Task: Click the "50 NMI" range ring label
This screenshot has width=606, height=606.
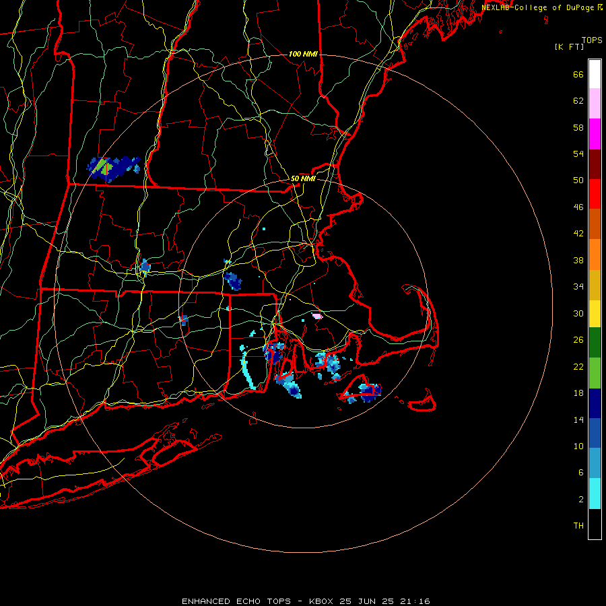Action: pyautogui.click(x=303, y=178)
